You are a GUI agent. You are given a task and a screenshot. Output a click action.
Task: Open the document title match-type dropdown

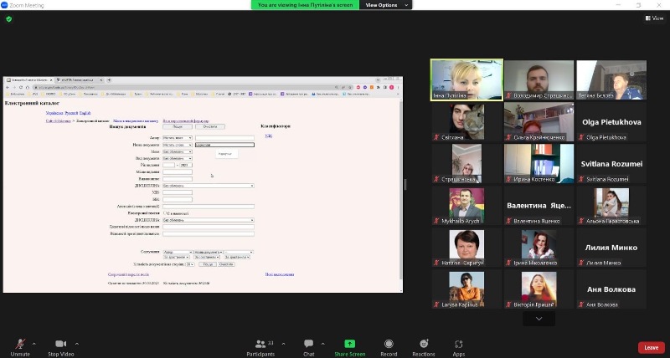[178, 145]
